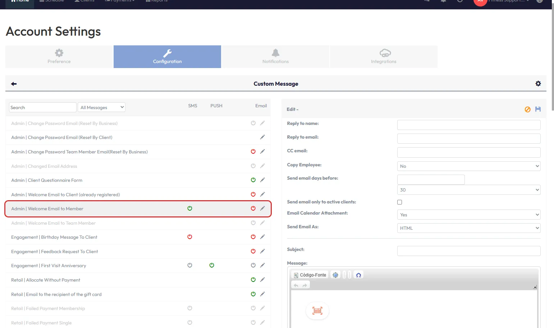Click the blue save disk icon

pos(538,109)
